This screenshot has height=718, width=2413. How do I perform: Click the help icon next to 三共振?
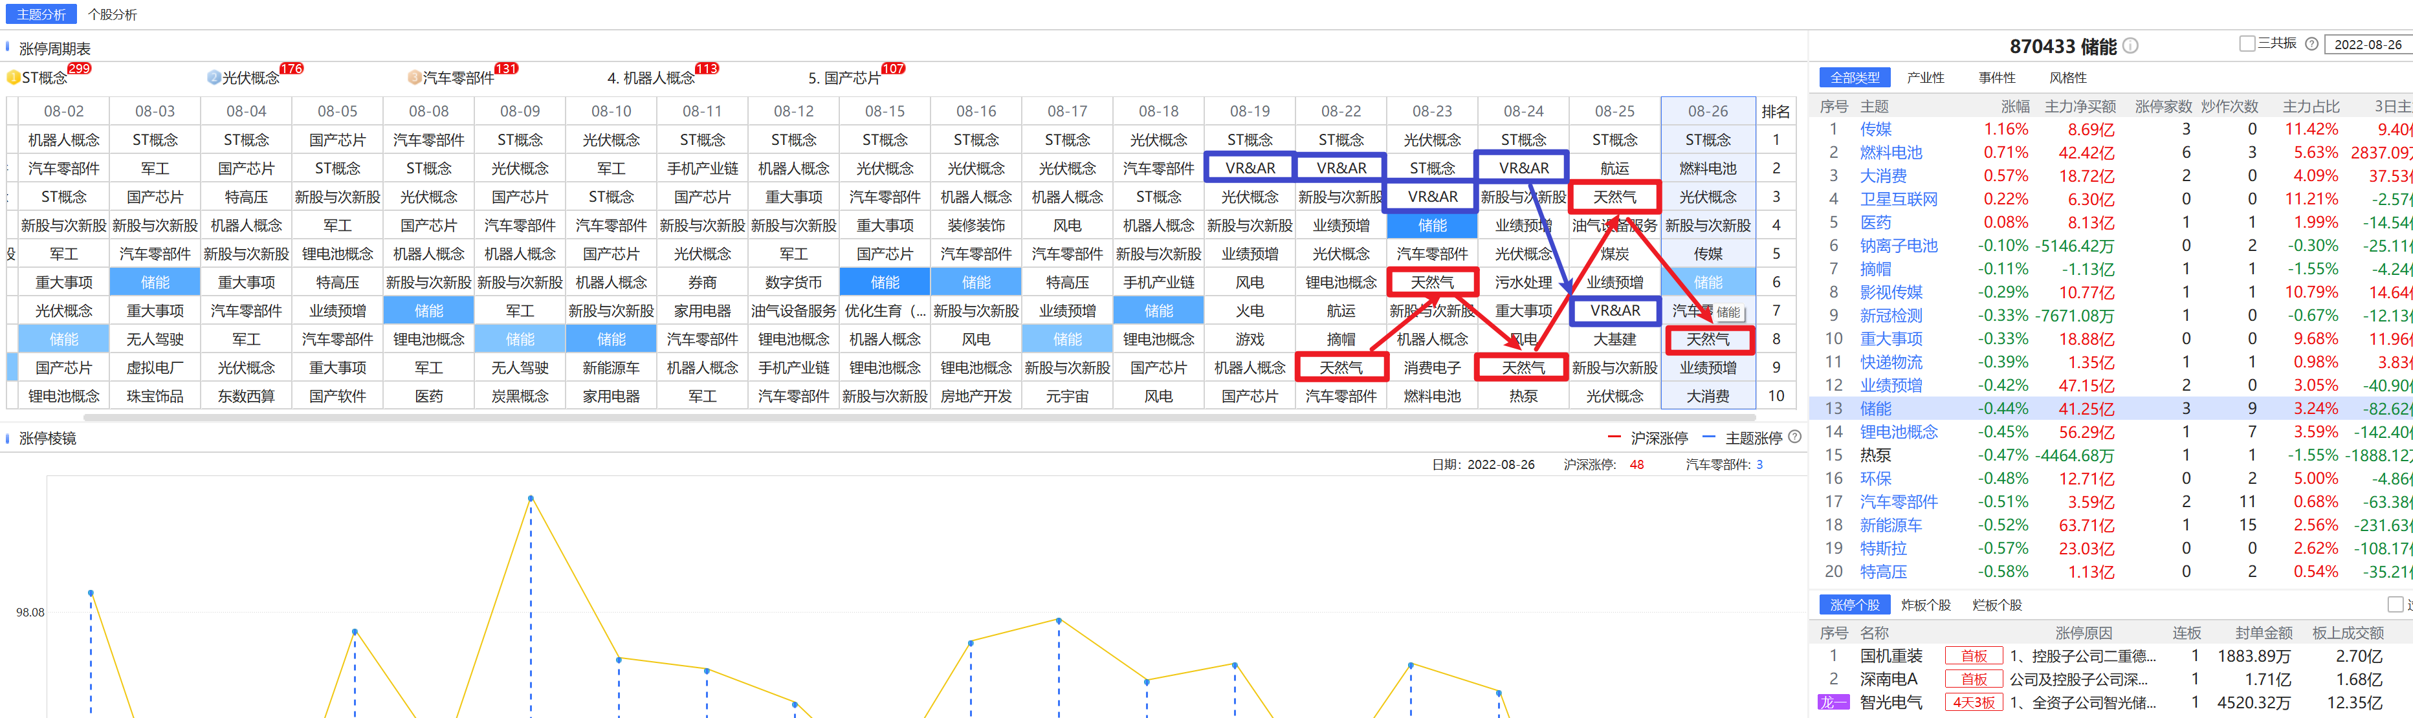pos(2311,44)
